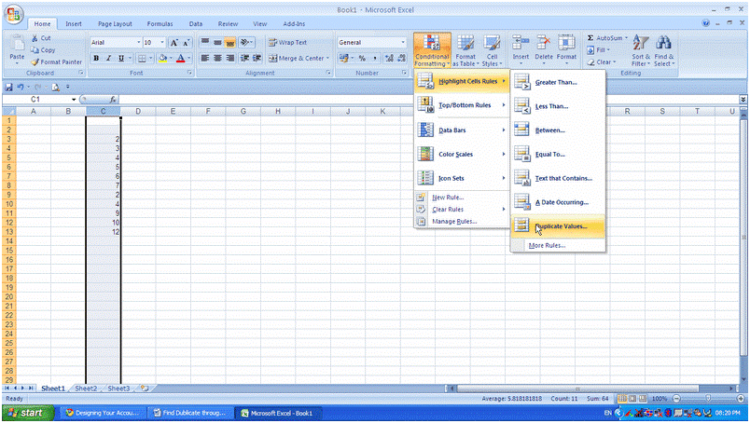Screen dimensions: 750x423
Task: Open Merge & Center dropdown arrow
Action: coord(327,59)
